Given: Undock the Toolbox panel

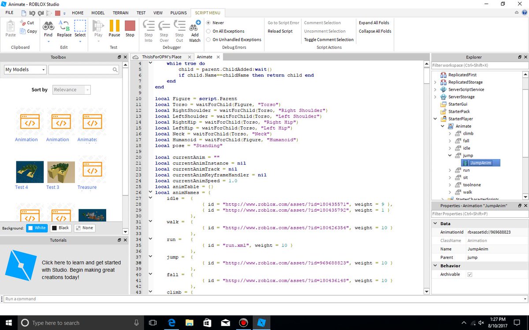Looking at the screenshot, I should pyautogui.click(x=119, y=57).
